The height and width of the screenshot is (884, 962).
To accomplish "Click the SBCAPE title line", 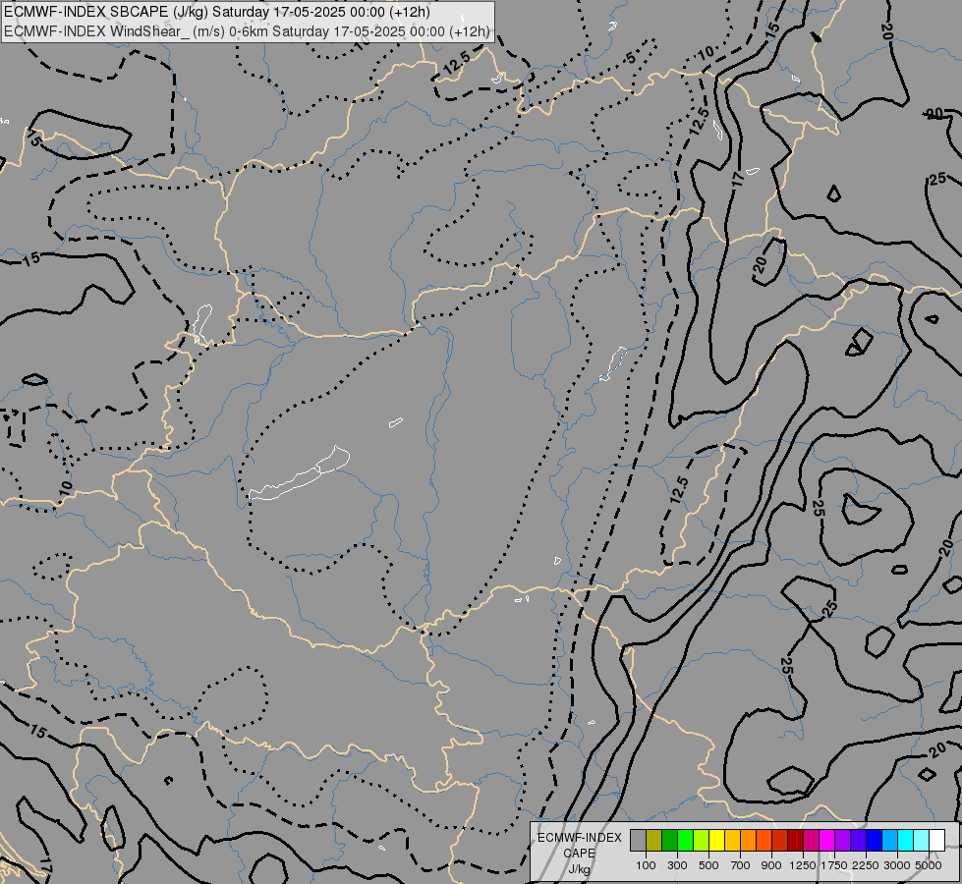I will [217, 12].
